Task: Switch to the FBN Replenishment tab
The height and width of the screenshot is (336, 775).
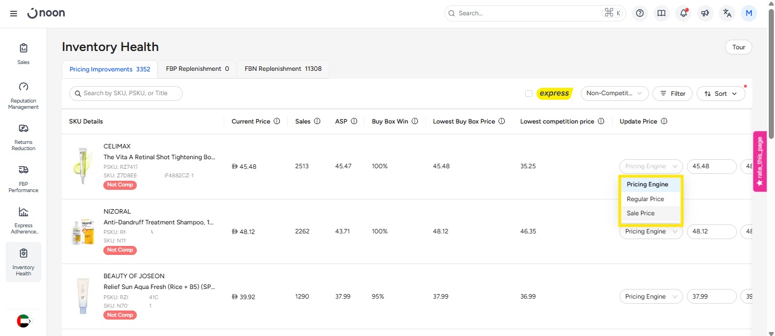Action: click(283, 69)
